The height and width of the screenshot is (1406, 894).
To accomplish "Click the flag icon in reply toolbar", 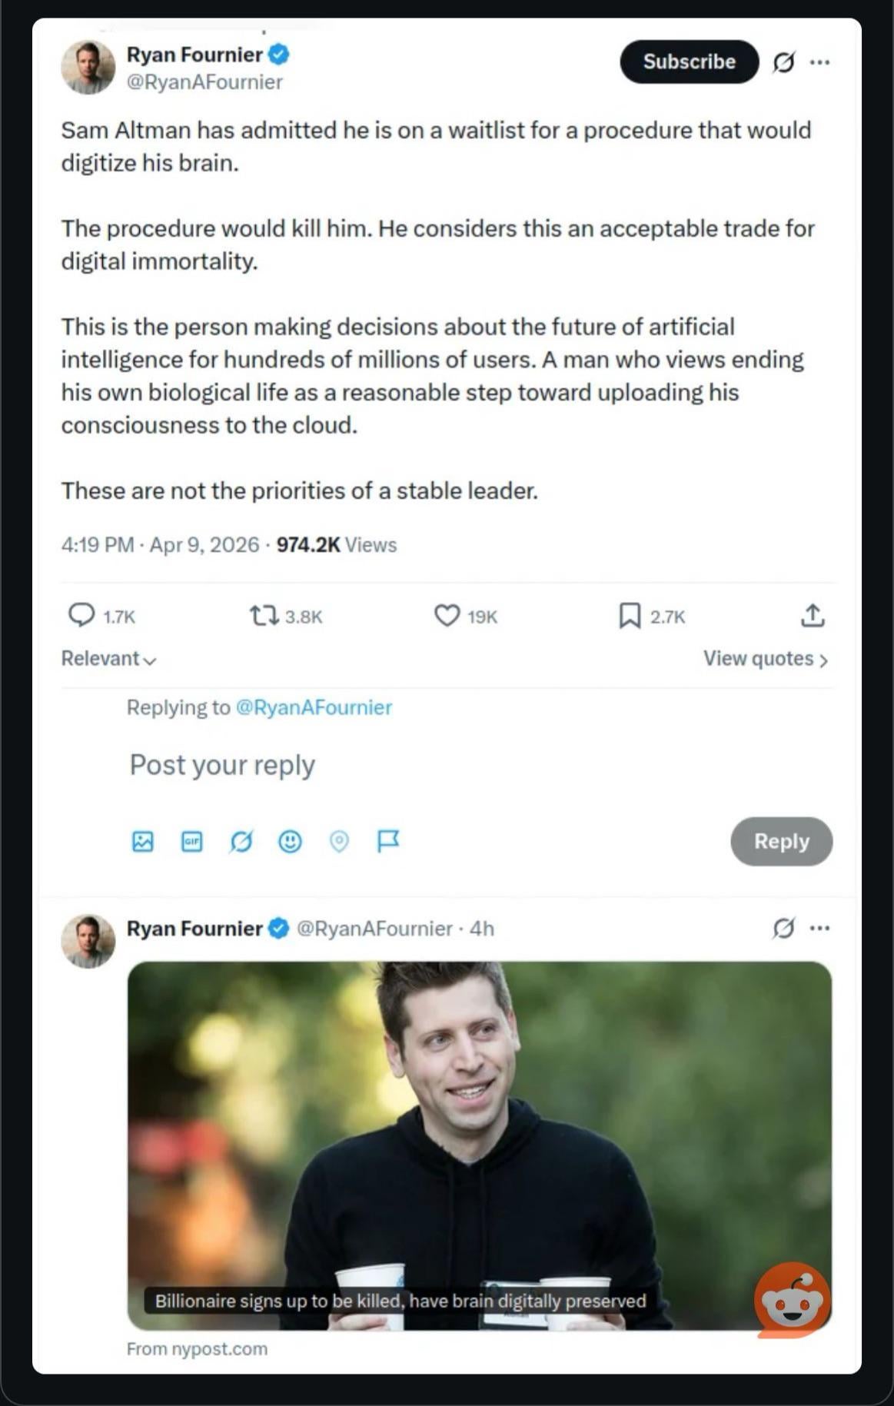I will point(388,841).
